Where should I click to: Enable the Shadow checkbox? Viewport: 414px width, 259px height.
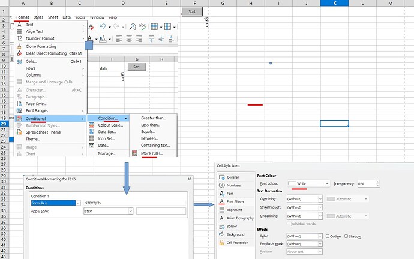click(x=346, y=236)
